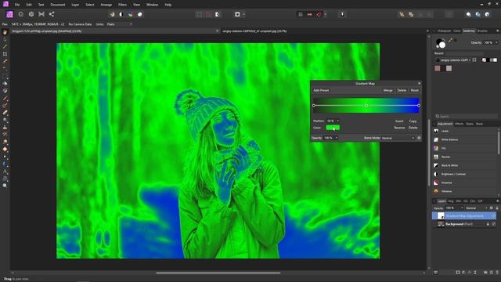Click Insert in the Gradient Map dialog
501x282 pixels.
(x=399, y=121)
